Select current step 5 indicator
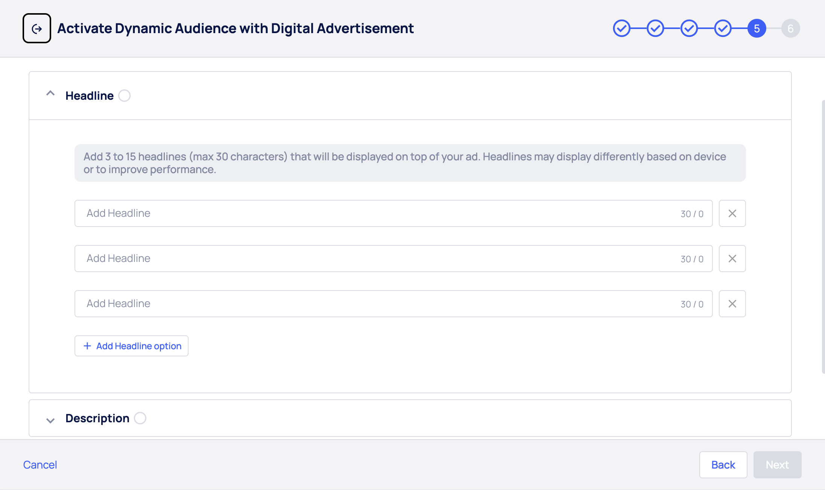 757,29
